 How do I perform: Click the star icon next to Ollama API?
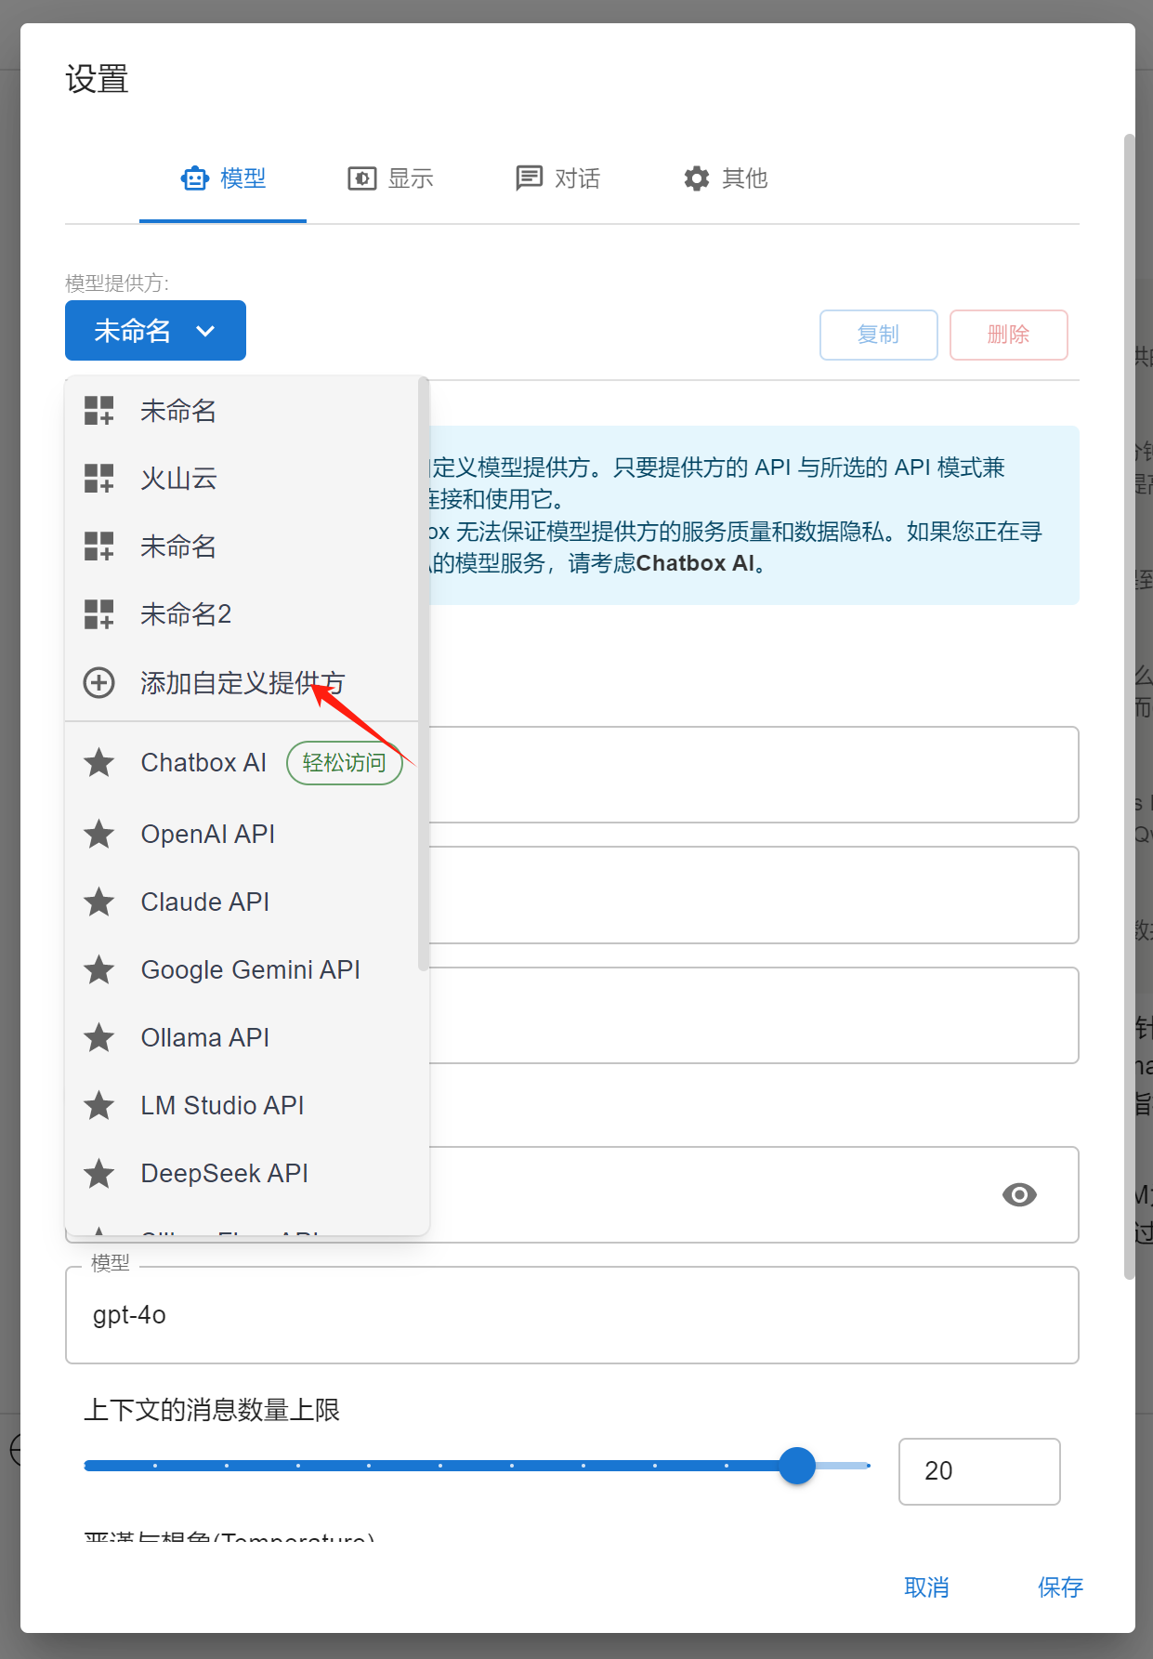click(x=99, y=1038)
